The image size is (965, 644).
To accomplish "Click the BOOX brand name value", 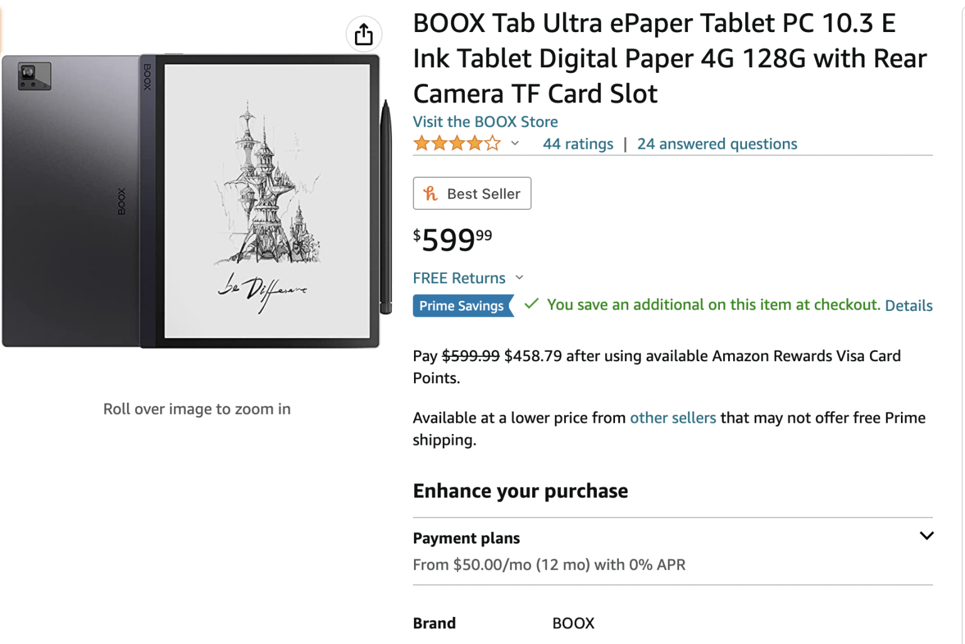I will pos(572,623).
